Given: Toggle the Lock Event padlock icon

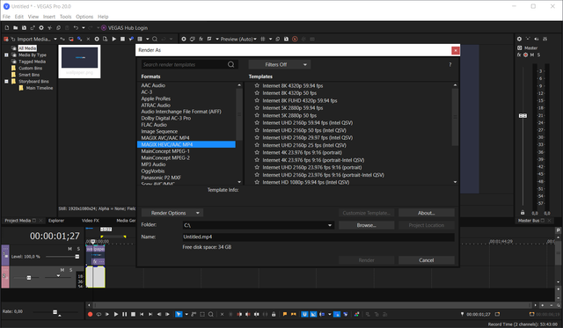Looking at the screenshot, I should (274, 314).
